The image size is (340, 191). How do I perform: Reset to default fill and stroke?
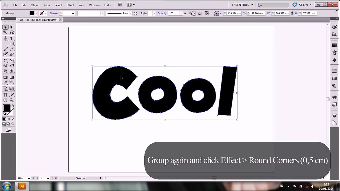coord(5,114)
